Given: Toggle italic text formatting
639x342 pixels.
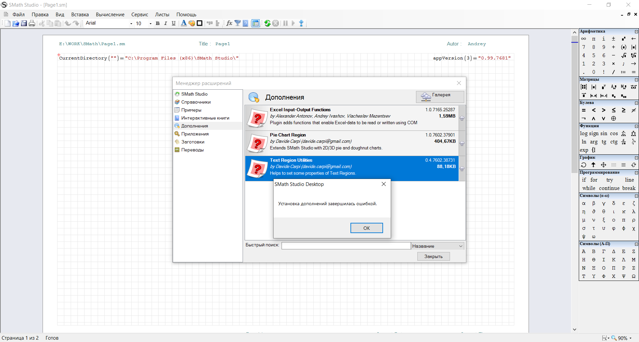Looking at the screenshot, I should [x=165, y=23].
